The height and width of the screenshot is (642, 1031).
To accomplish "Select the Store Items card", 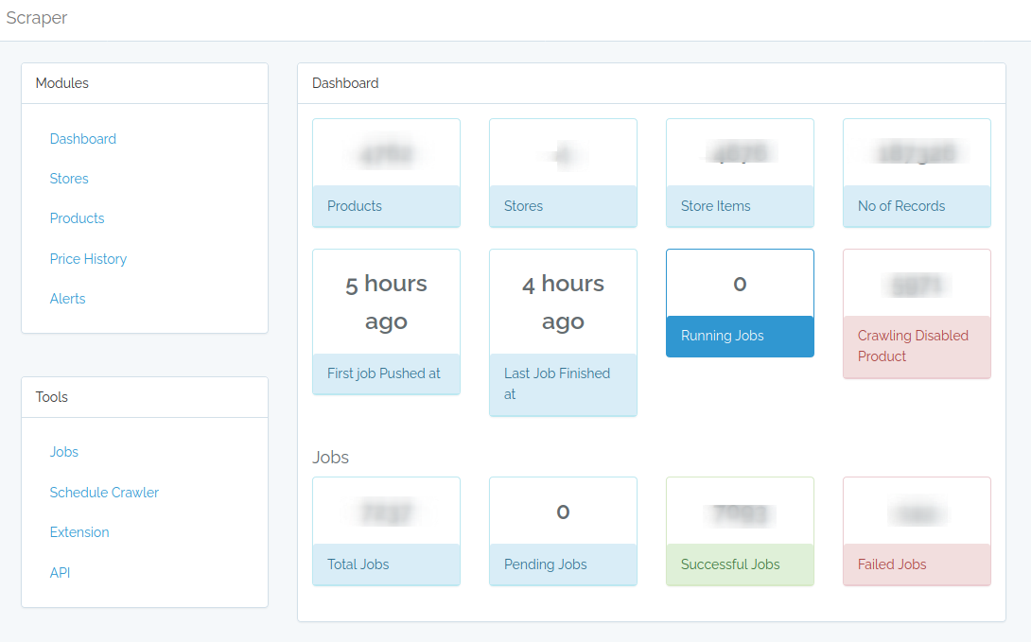I will tap(740, 173).
